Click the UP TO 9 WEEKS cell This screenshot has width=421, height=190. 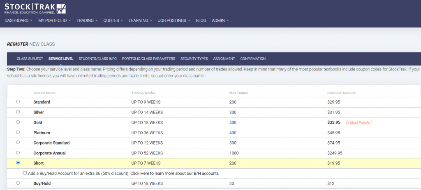pos(146,102)
